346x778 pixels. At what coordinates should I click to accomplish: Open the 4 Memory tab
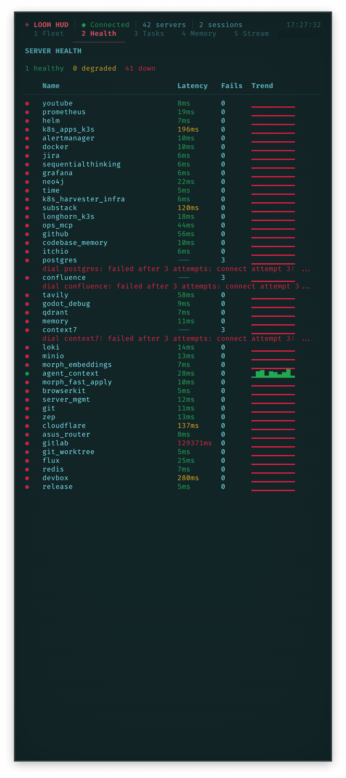199,33
